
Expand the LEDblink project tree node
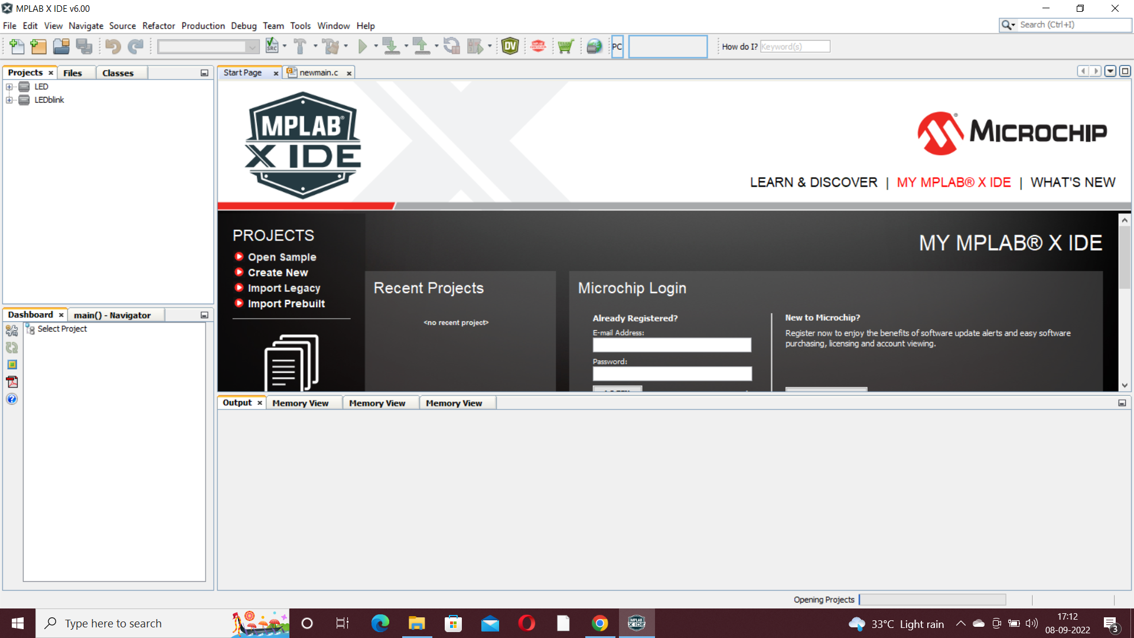9,100
